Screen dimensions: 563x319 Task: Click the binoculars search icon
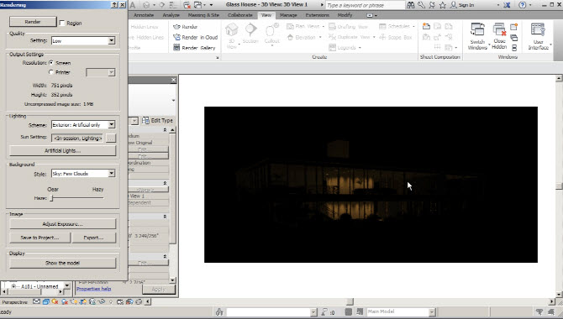[411, 5]
